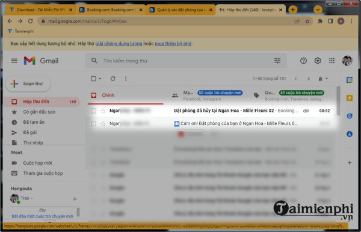
Task: Show search options filter icon
Action: [x=277, y=61]
